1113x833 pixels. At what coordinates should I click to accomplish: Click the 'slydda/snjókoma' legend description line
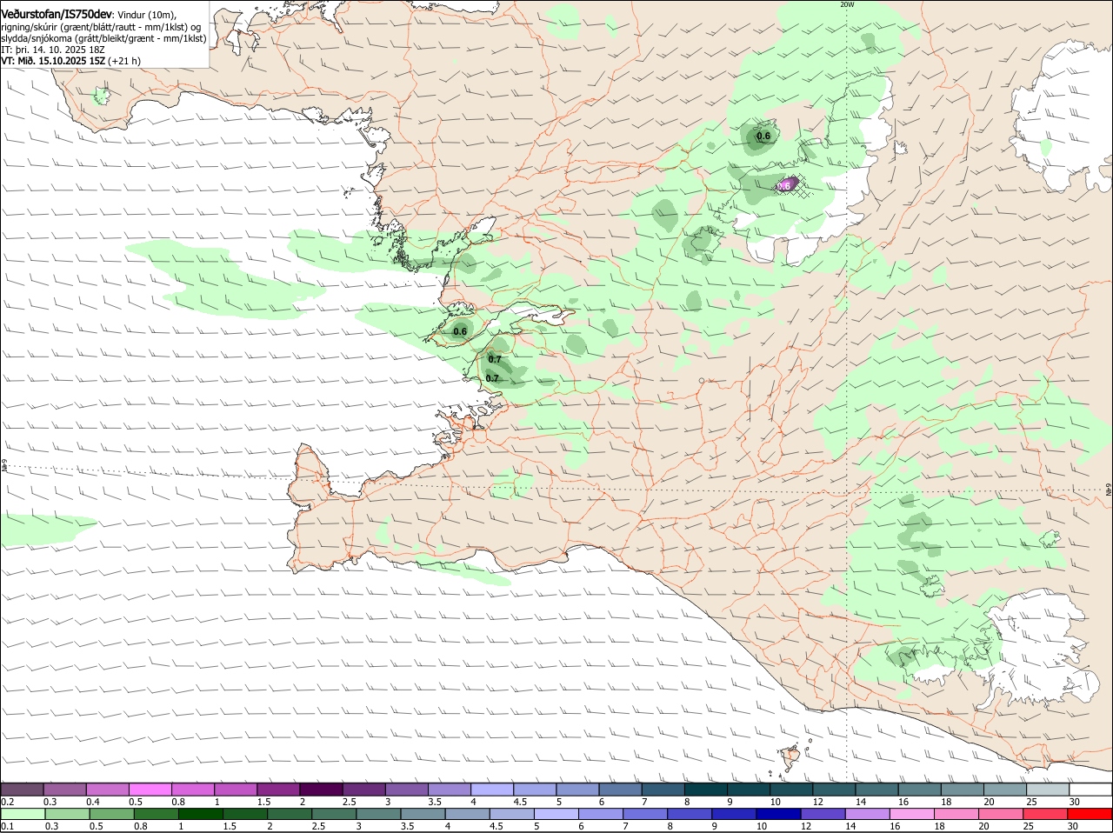click(x=103, y=38)
